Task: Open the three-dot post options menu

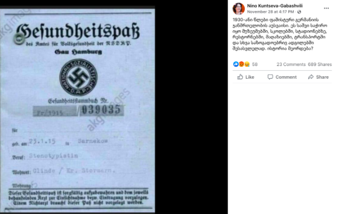Action: [326, 8]
